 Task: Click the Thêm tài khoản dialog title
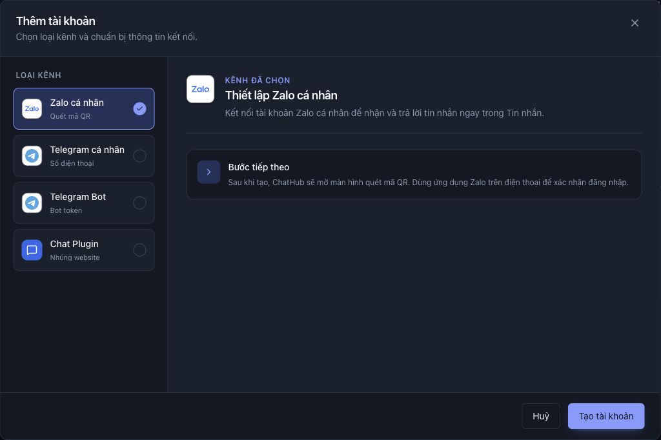56,21
